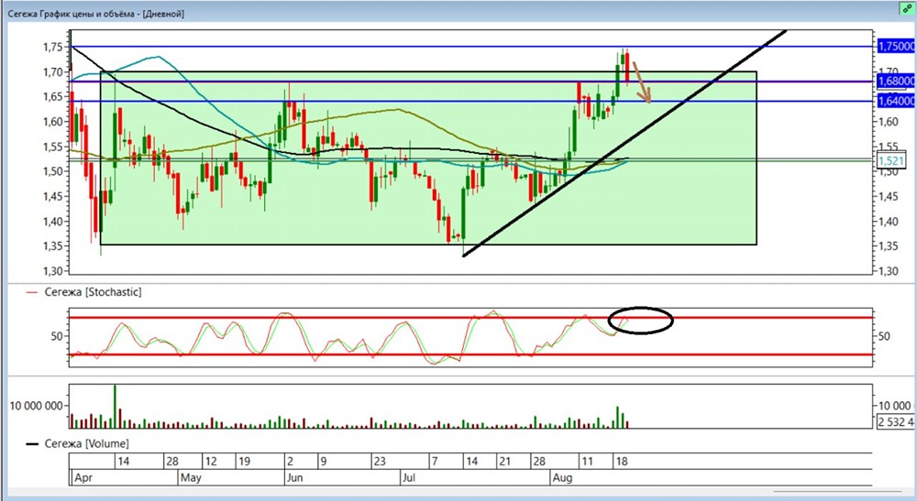Select the 1,64000 price level label
The height and width of the screenshot is (501, 917).
(x=895, y=101)
